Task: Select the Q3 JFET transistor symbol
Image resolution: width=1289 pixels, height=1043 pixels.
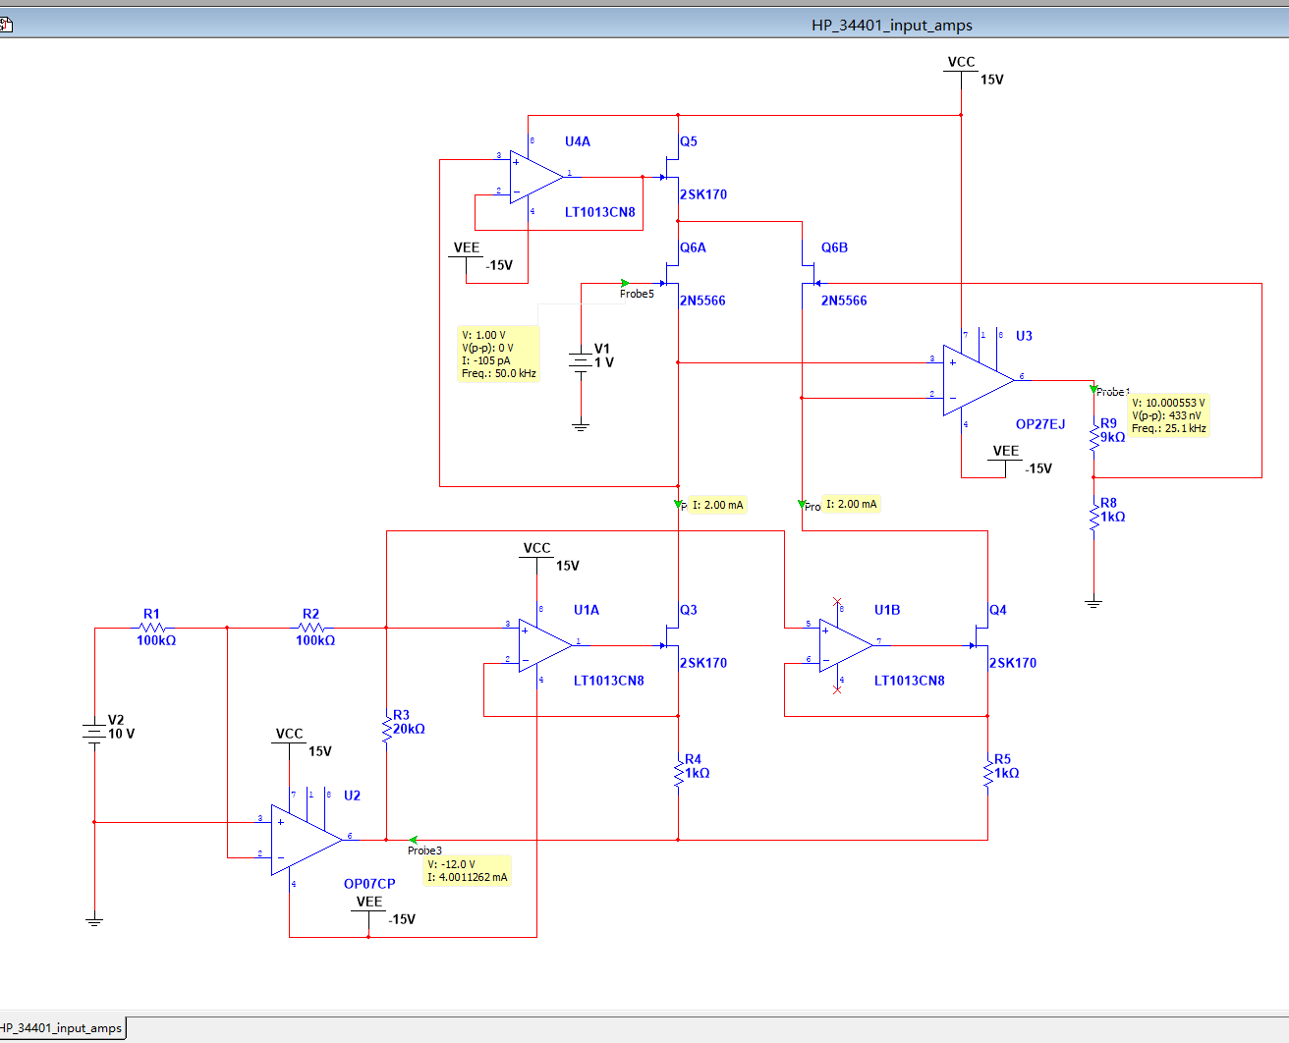Action: click(x=671, y=635)
